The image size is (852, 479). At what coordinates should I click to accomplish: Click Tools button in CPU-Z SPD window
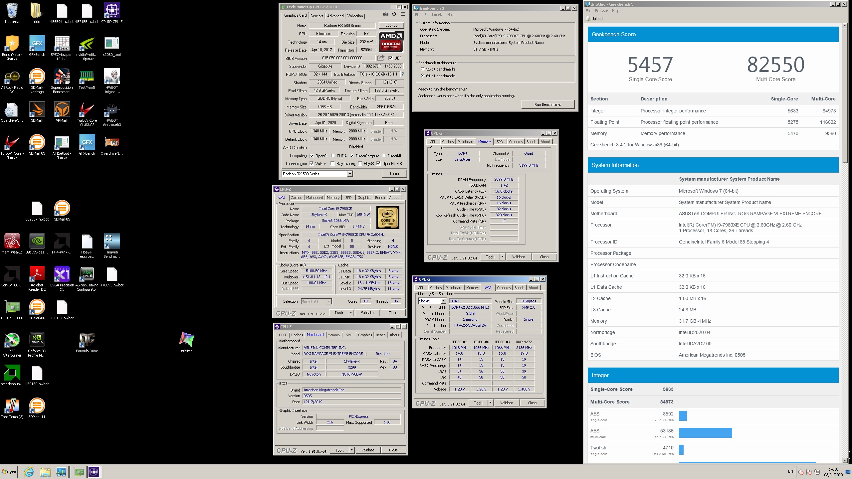tap(478, 403)
